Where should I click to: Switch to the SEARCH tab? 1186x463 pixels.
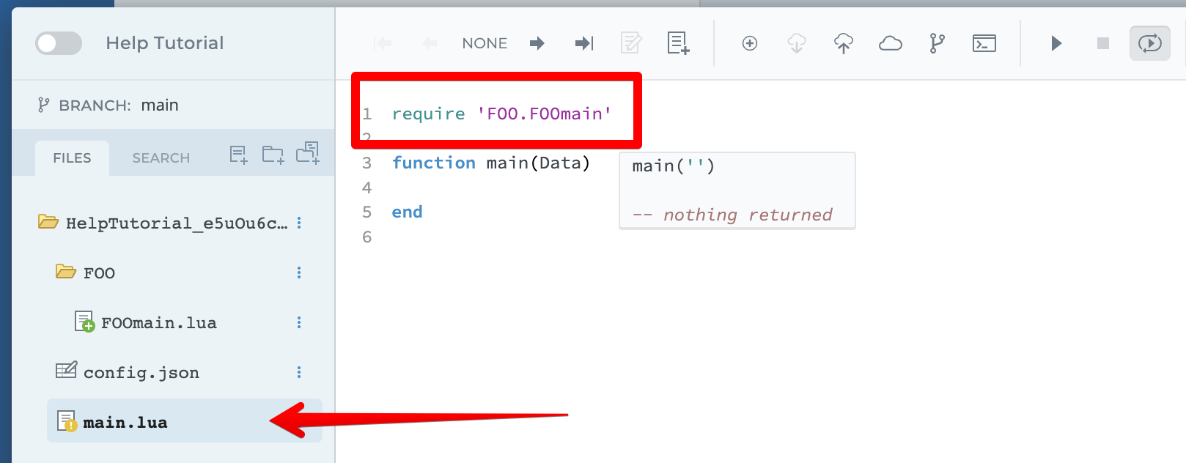pyautogui.click(x=161, y=158)
